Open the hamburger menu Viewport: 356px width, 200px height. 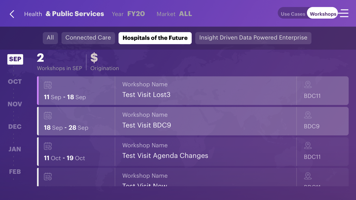coord(344,13)
